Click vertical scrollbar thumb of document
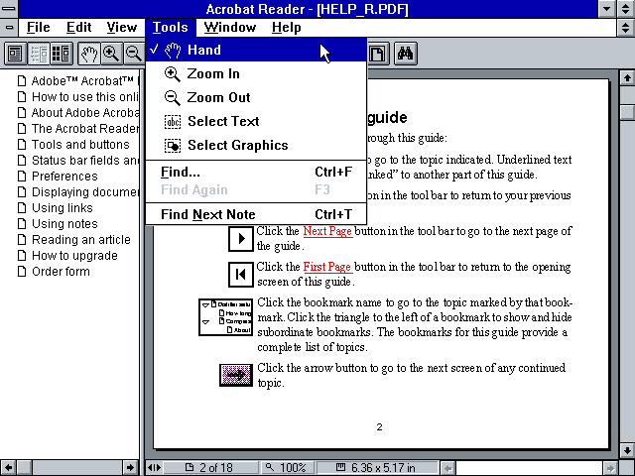635x476 pixels. click(x=627, y=111)
